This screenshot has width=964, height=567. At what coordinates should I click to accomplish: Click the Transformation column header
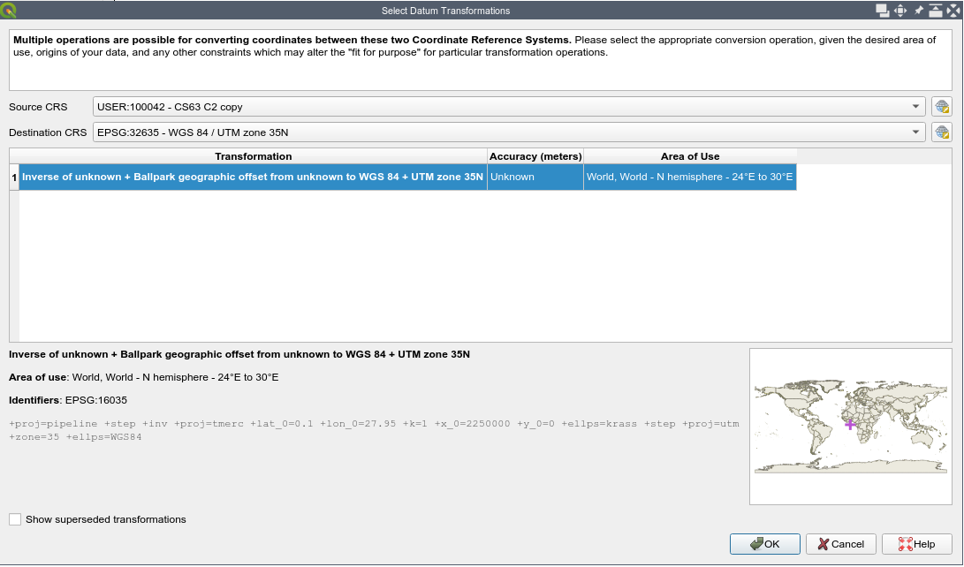(254, 156)
